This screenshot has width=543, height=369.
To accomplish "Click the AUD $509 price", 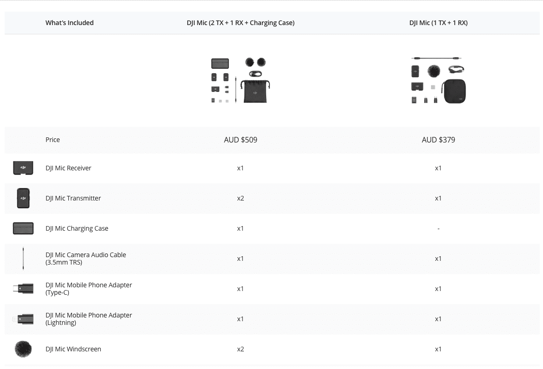I will click(x=240, y=140).
